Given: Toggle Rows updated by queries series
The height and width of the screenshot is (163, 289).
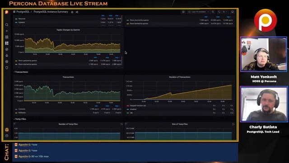Looking at the screenshot, I should (28, 61).
